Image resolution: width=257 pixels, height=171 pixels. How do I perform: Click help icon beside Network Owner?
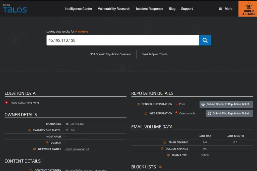coord(34,149)
